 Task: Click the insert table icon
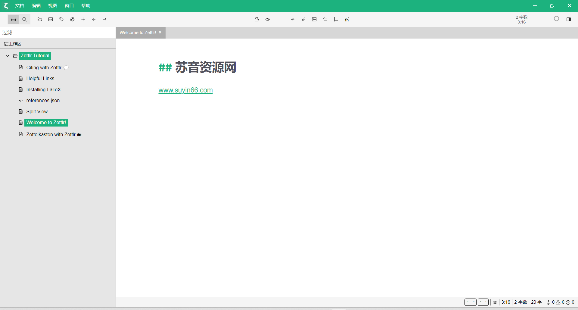pyautogui.click(x=336, y=19)
